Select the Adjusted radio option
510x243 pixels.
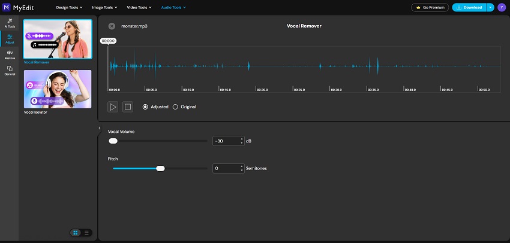coord(145,107)
